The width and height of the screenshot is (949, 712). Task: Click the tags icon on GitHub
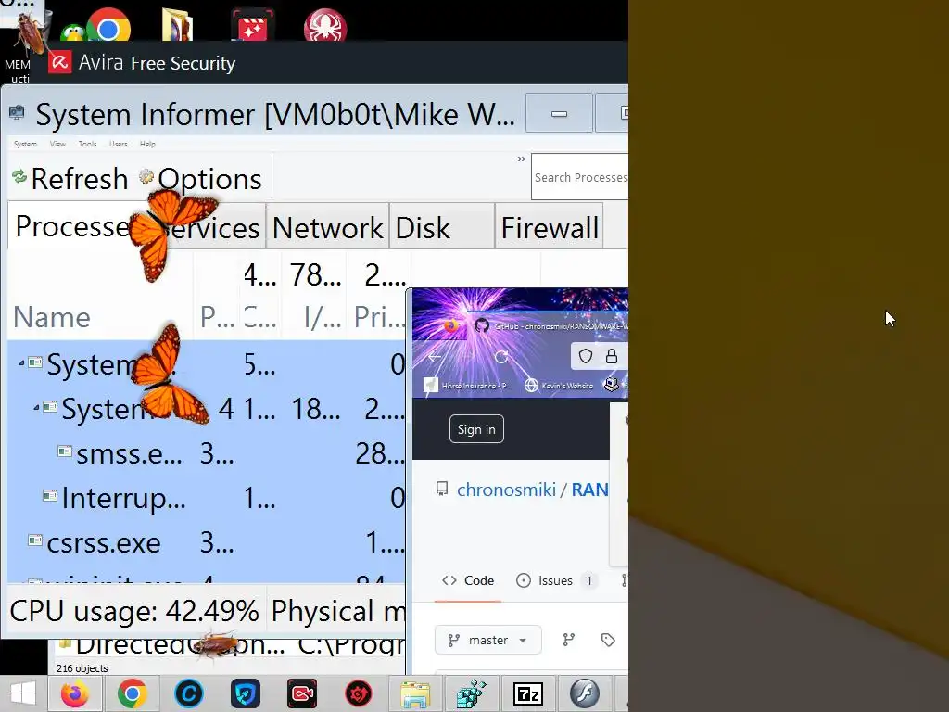(608, 640)
